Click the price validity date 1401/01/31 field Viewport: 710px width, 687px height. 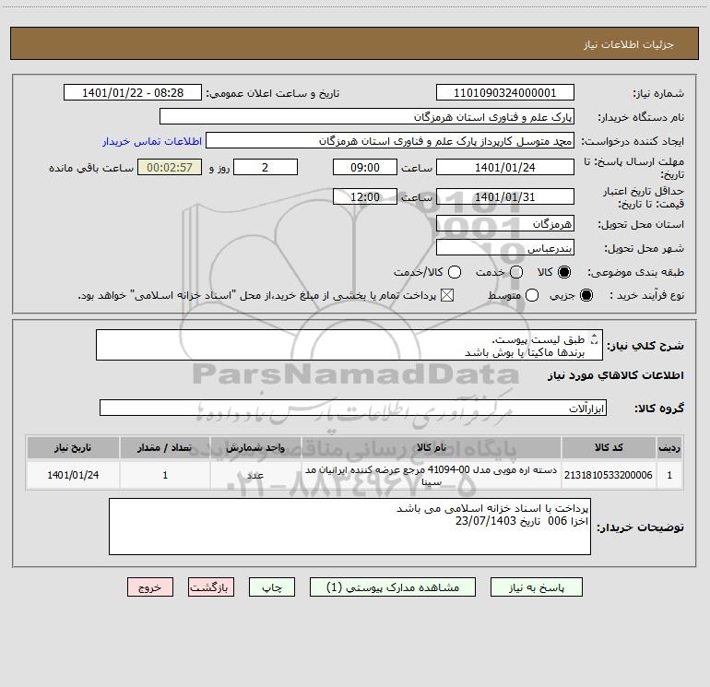[505, 197]
